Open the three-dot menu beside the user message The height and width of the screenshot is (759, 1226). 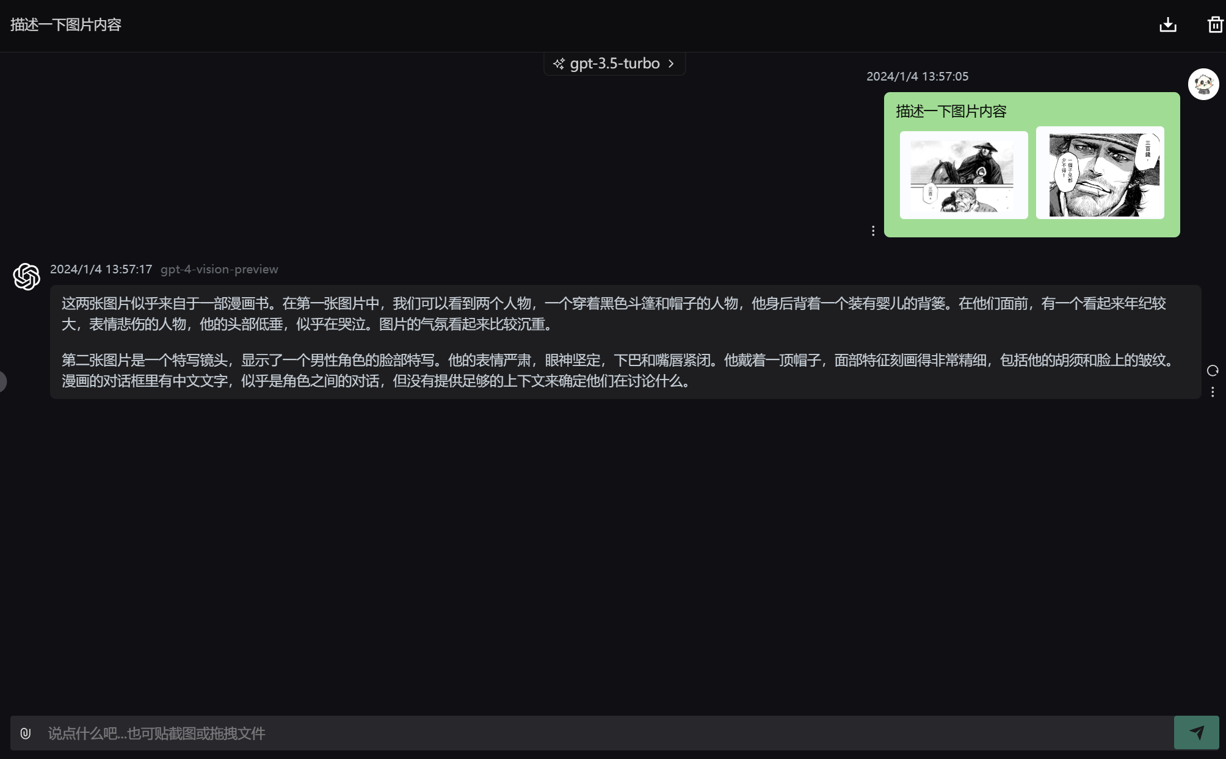[873, 231]
